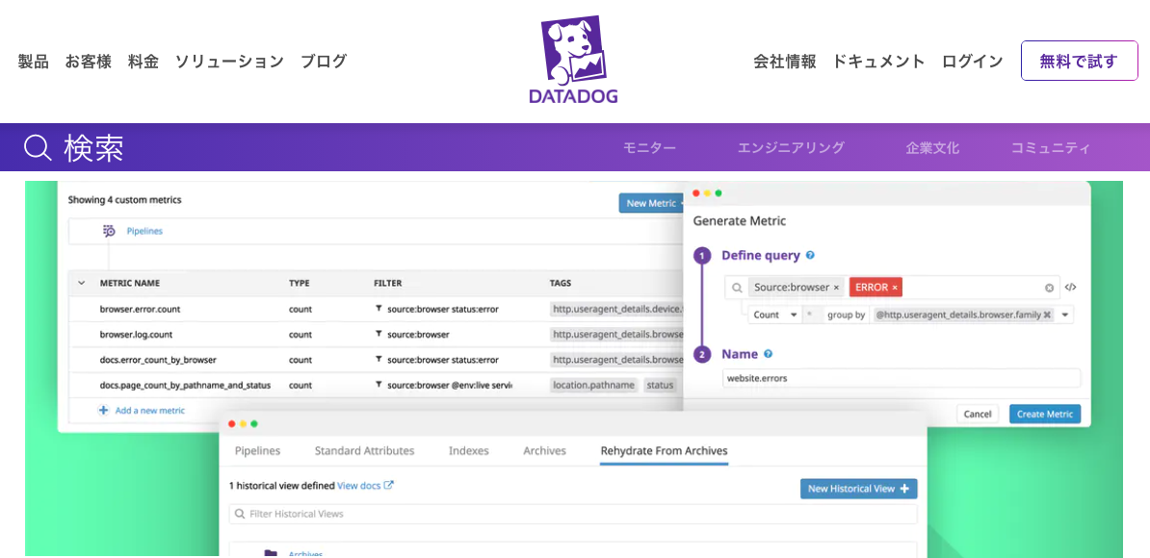
Task: Click Cancel in Generate Metric dialog
Action: [x=977, y=414]
